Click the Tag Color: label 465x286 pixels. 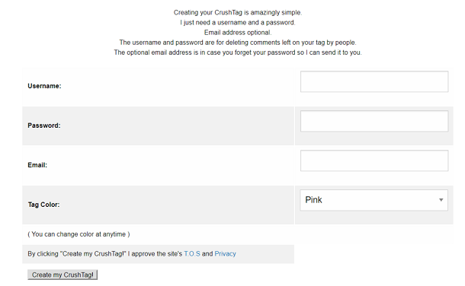tap(44, 205)
